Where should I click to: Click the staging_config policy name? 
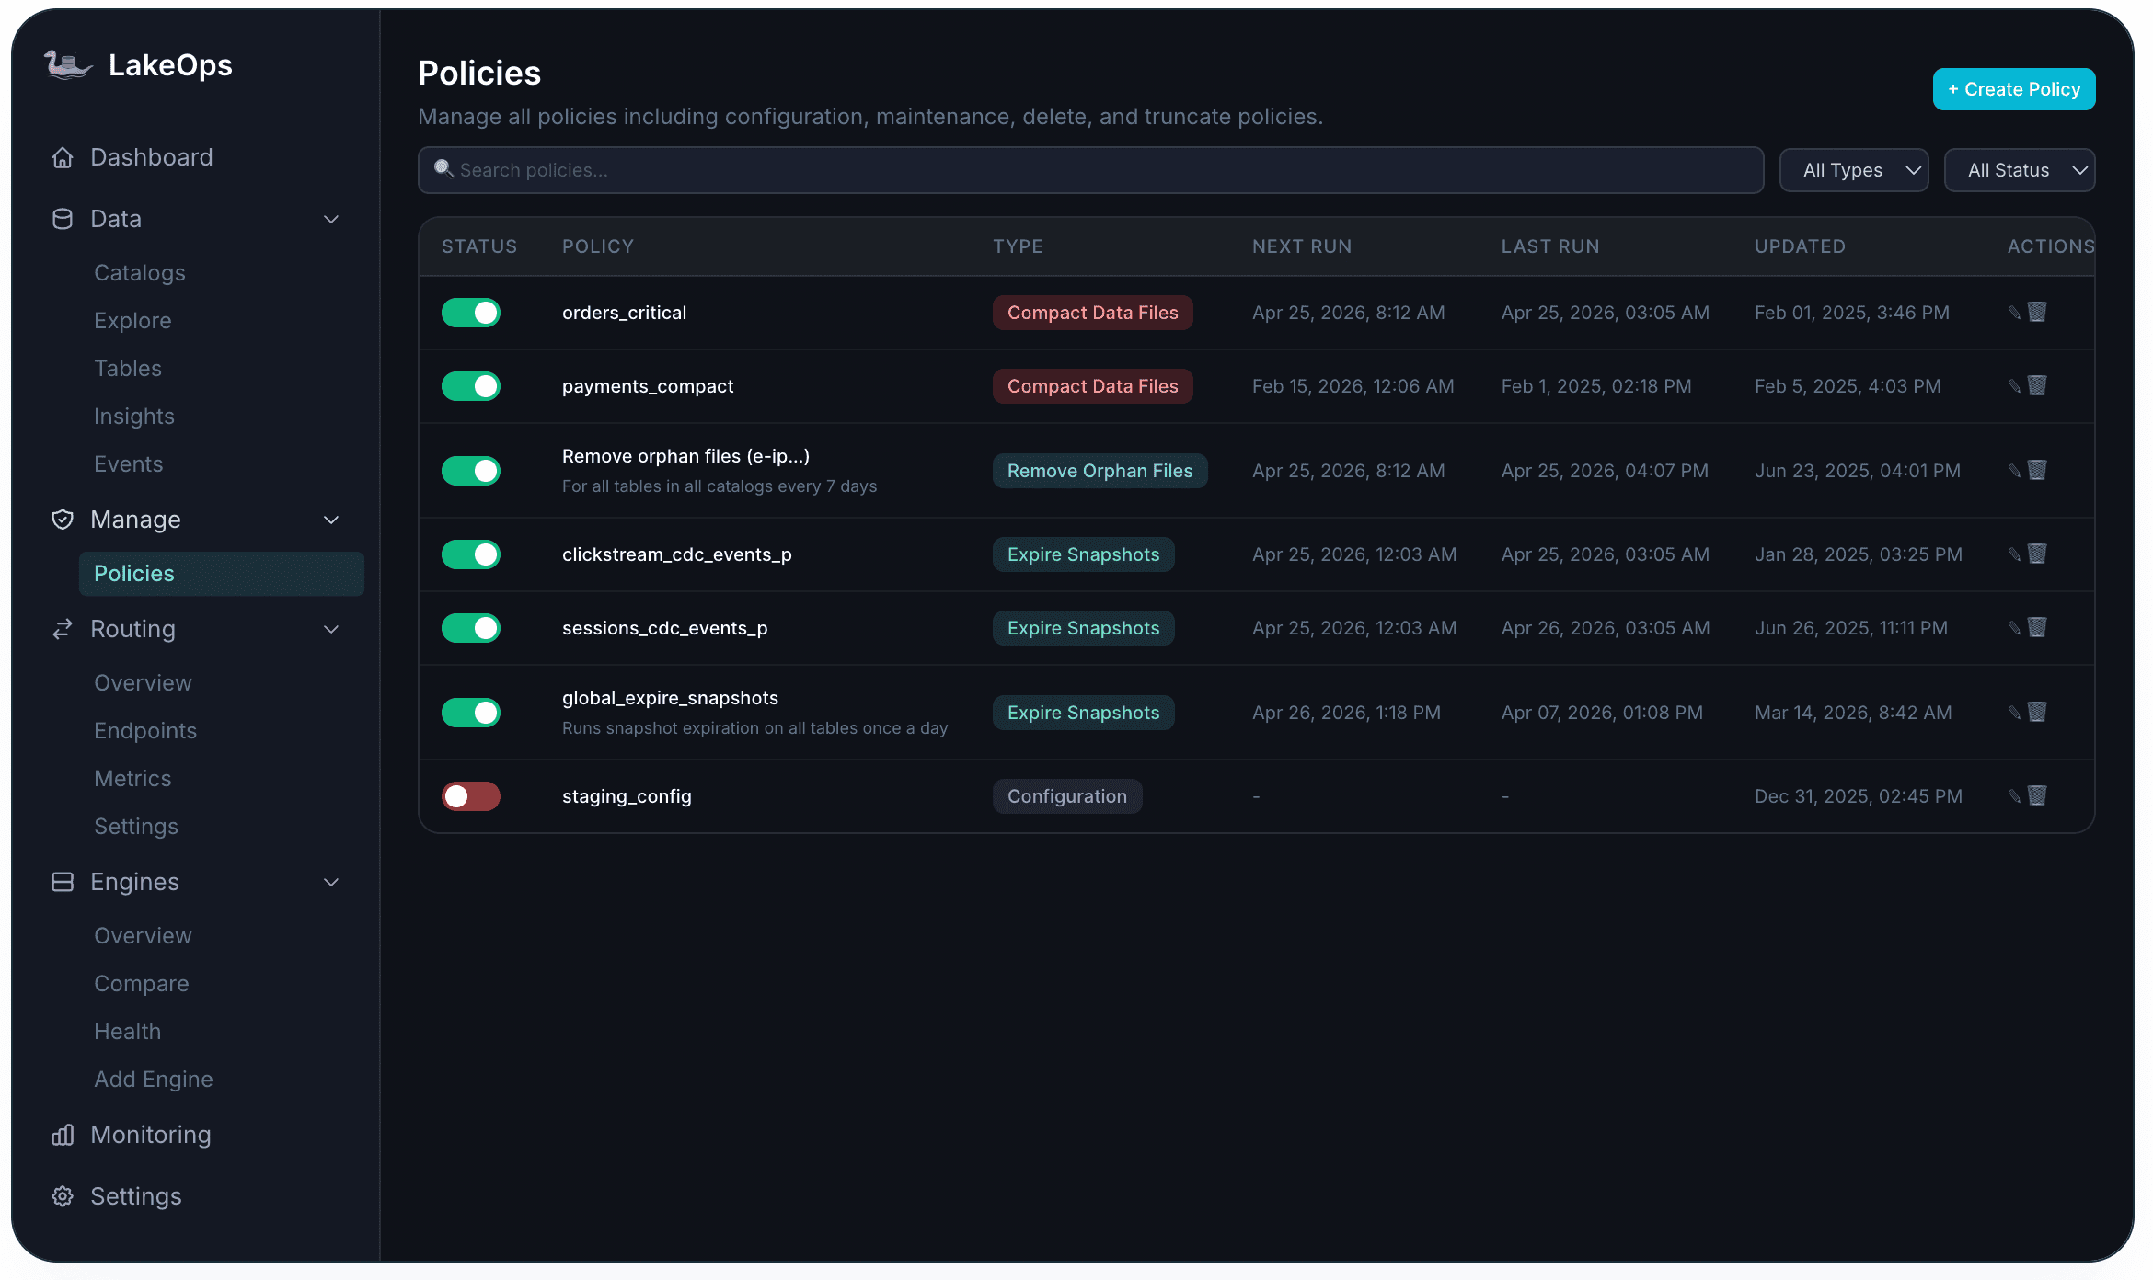point(627,796)
